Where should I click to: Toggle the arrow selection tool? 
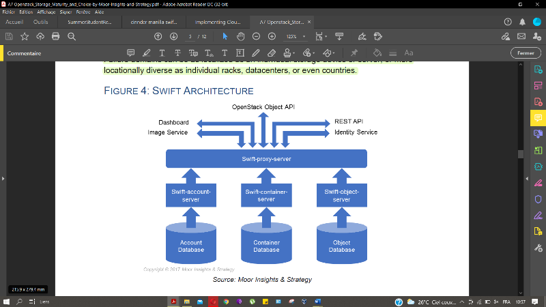pyautogui.click(x=225, y=36)
